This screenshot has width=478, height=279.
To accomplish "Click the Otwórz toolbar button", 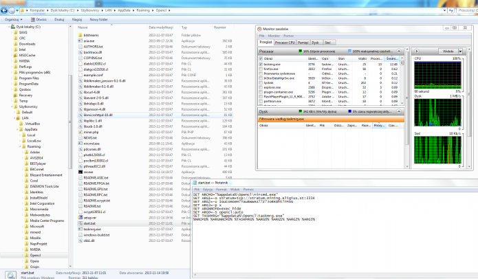I will (39, 19).
